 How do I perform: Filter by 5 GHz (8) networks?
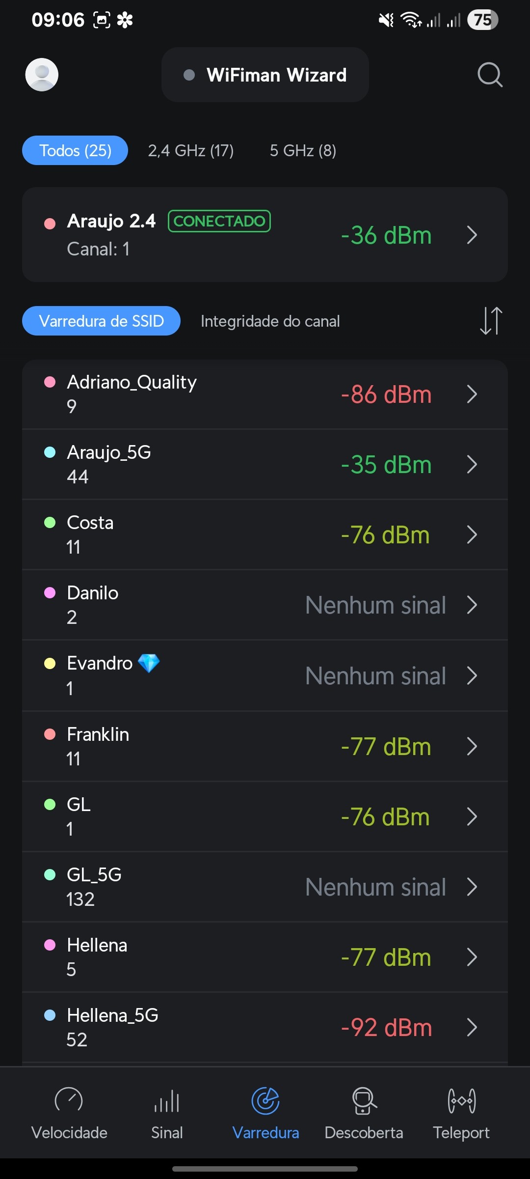click(303, 150)
